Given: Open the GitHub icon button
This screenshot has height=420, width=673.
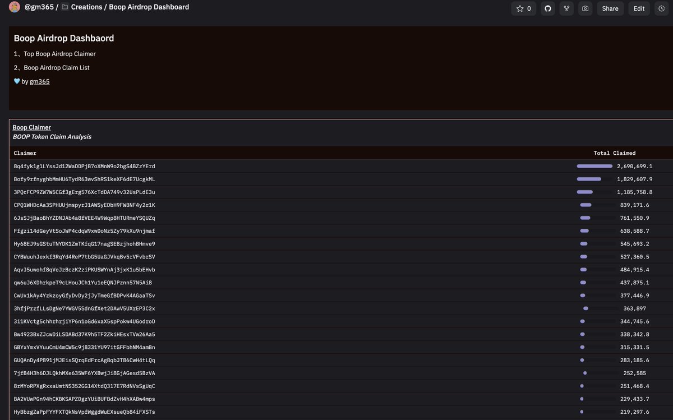Looking at the screenshot, I should (547, 8).
